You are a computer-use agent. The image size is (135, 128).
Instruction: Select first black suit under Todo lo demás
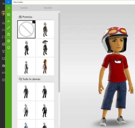[x=26, y=92]
